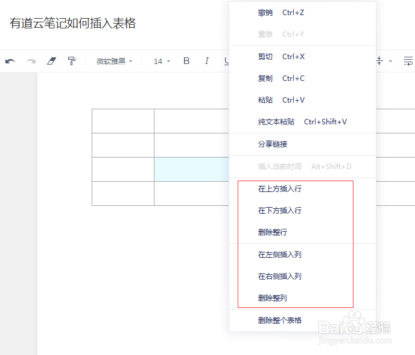Choose 在下方插入行

click(303, 211)
